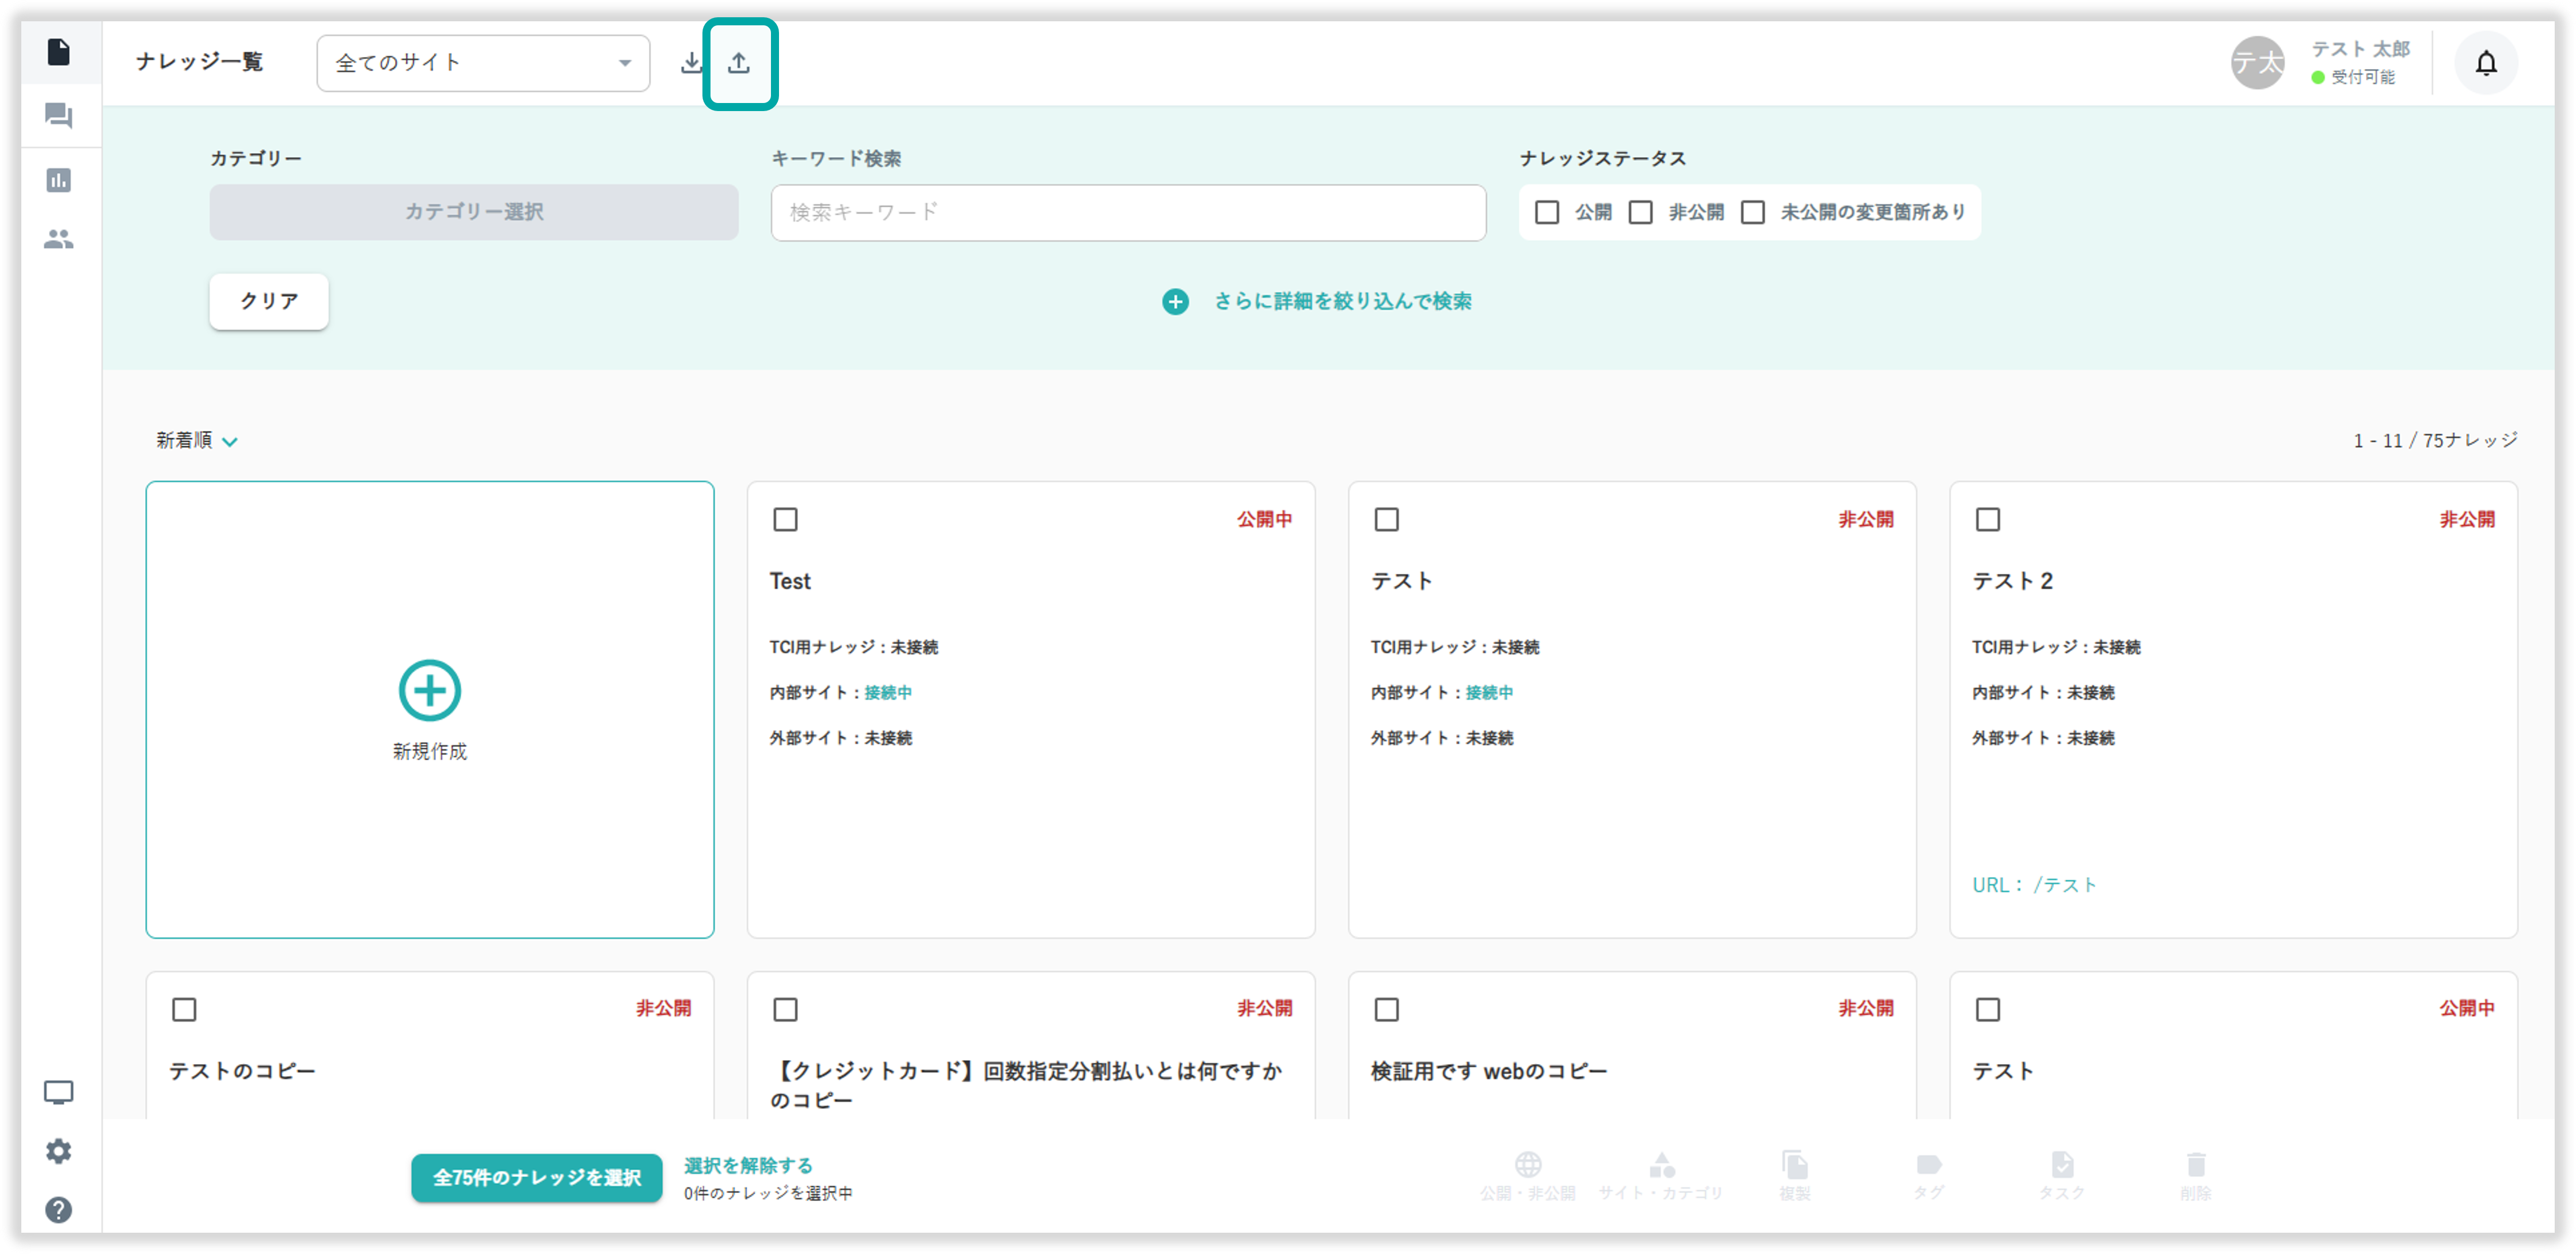
Task: Select the Test knowledge card checkbox
Action: click(x=785, y=520)
